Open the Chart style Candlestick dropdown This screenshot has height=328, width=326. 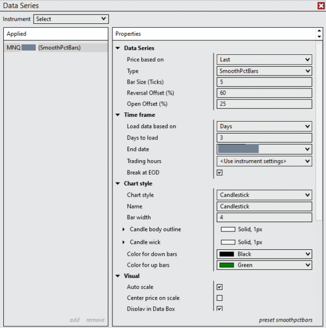264,195
